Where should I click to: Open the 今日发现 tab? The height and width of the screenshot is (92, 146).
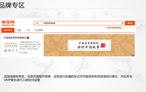click(x=39, y=30)
